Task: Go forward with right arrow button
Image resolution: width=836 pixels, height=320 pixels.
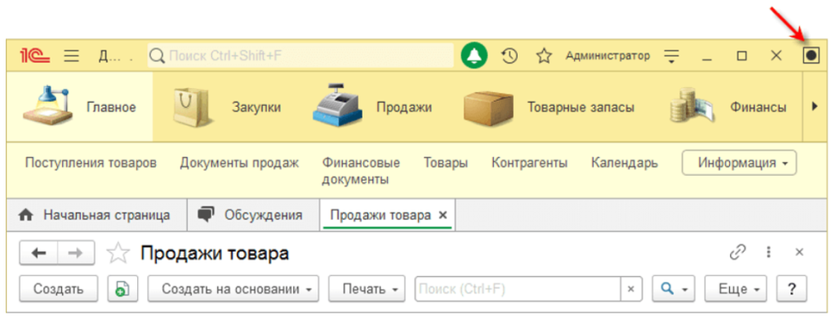Action: [76, 253]
